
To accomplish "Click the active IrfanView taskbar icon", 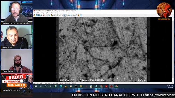I will [x=111, y=86].
